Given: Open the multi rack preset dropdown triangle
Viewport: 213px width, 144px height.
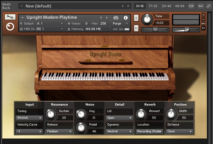Looking at the screenshot, I should click(x=21, y=6).
